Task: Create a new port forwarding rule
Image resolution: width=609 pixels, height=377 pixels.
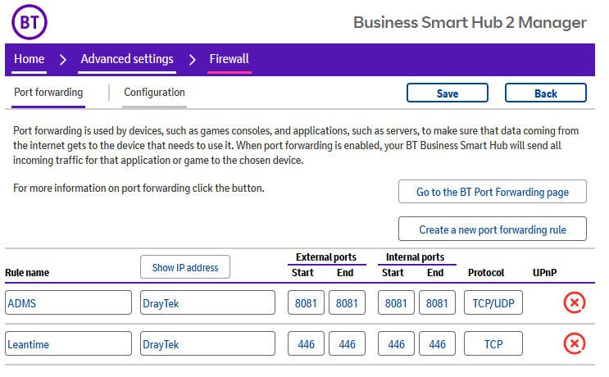Action: click(x=492, y=229)
